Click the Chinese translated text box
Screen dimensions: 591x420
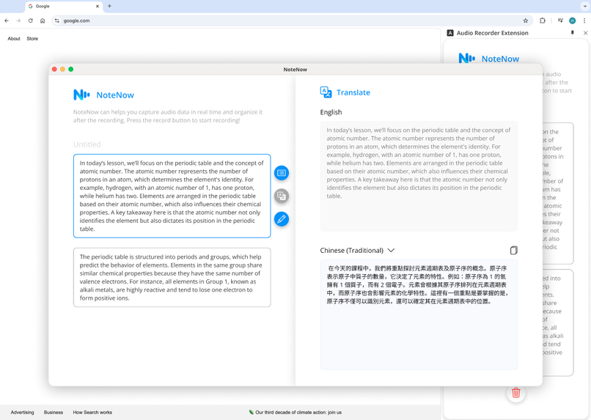coord(419,314)
